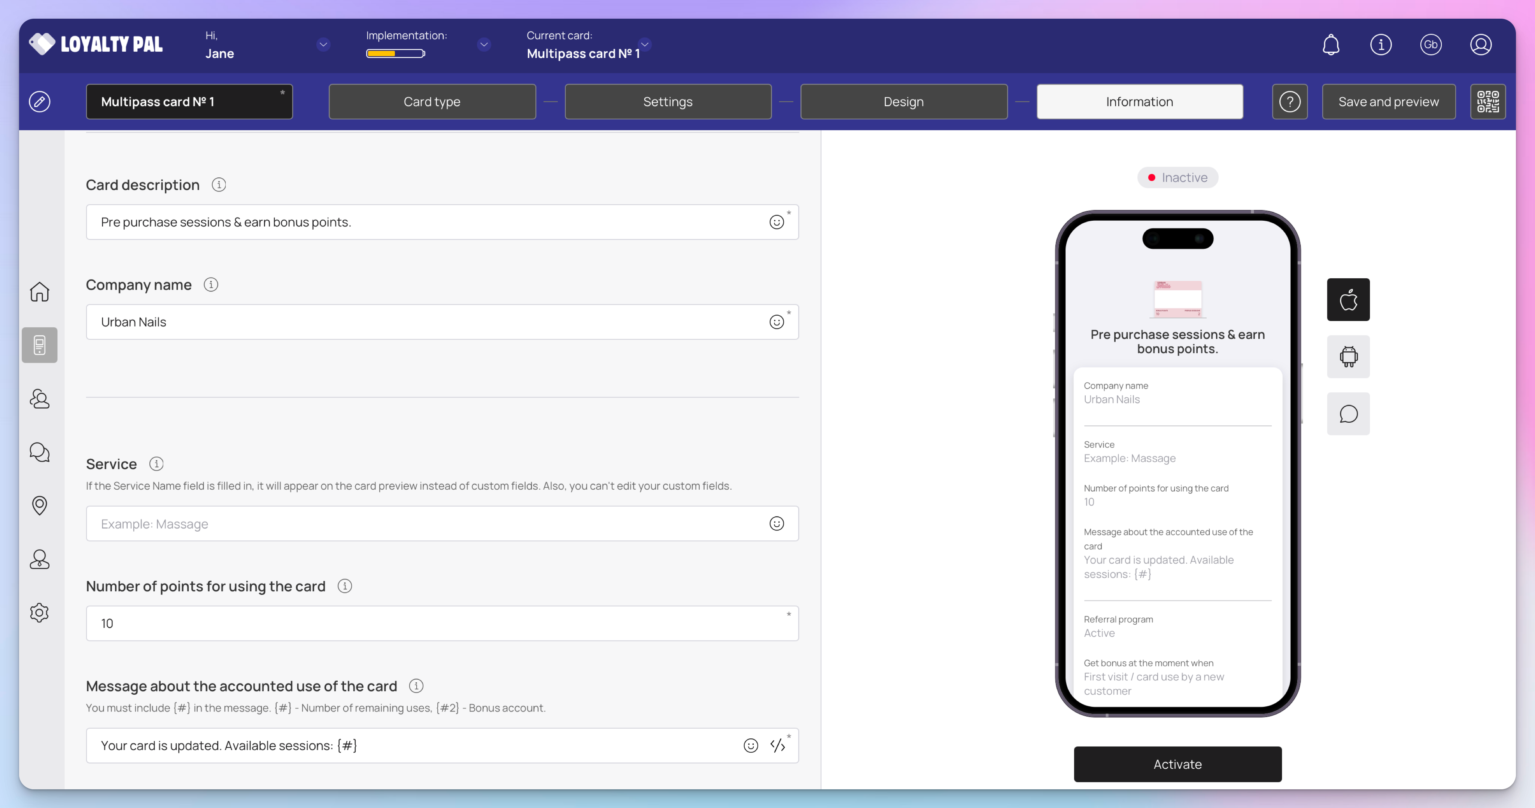Switch to the Design tab
1535x808 pixels.
pos(903,102)
